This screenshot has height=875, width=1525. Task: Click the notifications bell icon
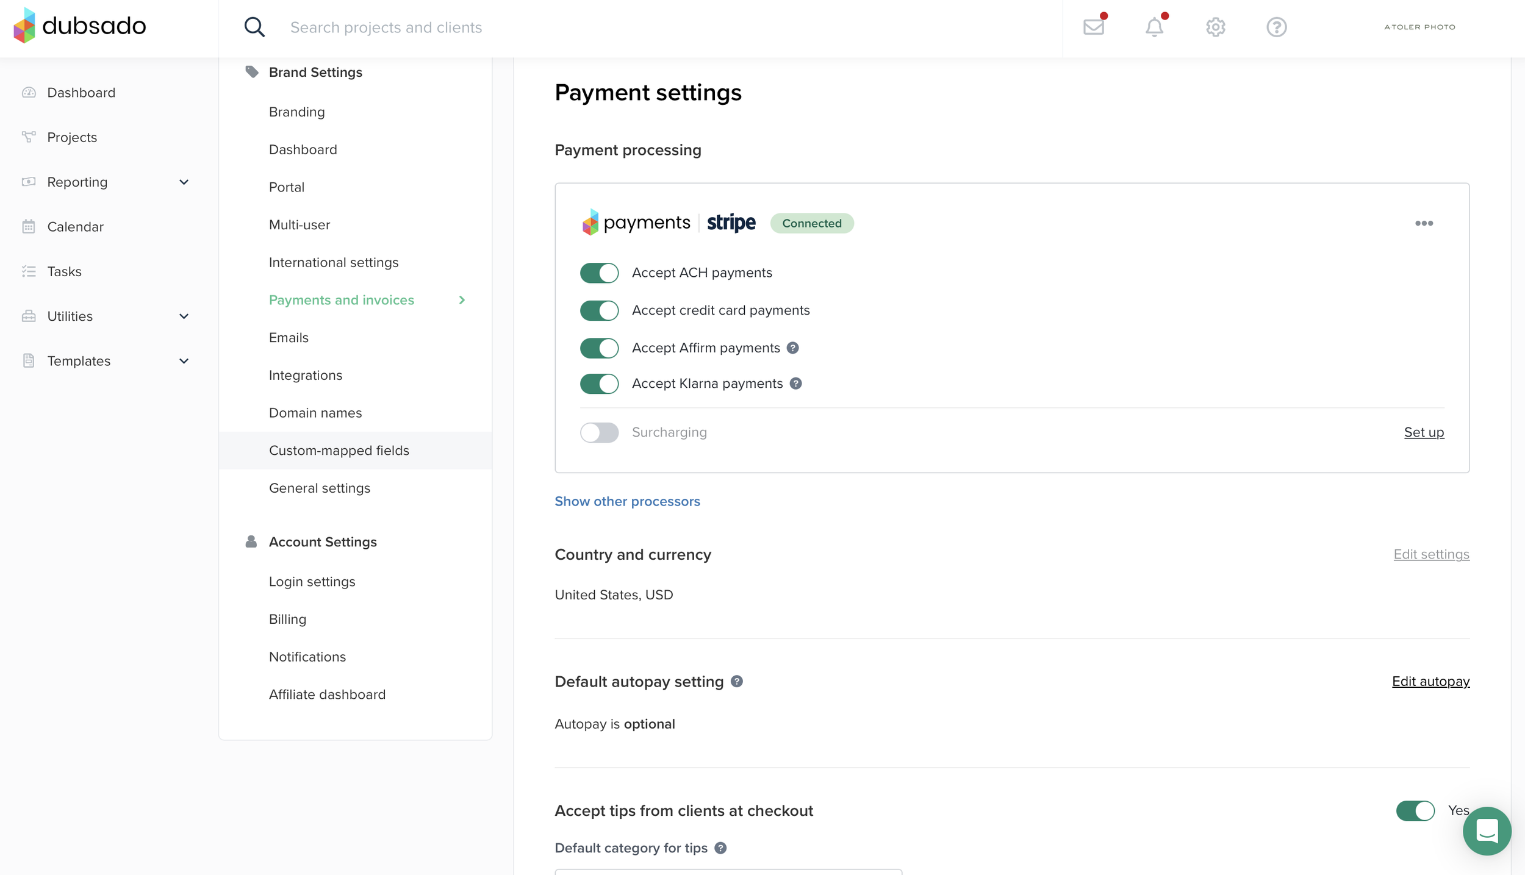(1154, 27)
